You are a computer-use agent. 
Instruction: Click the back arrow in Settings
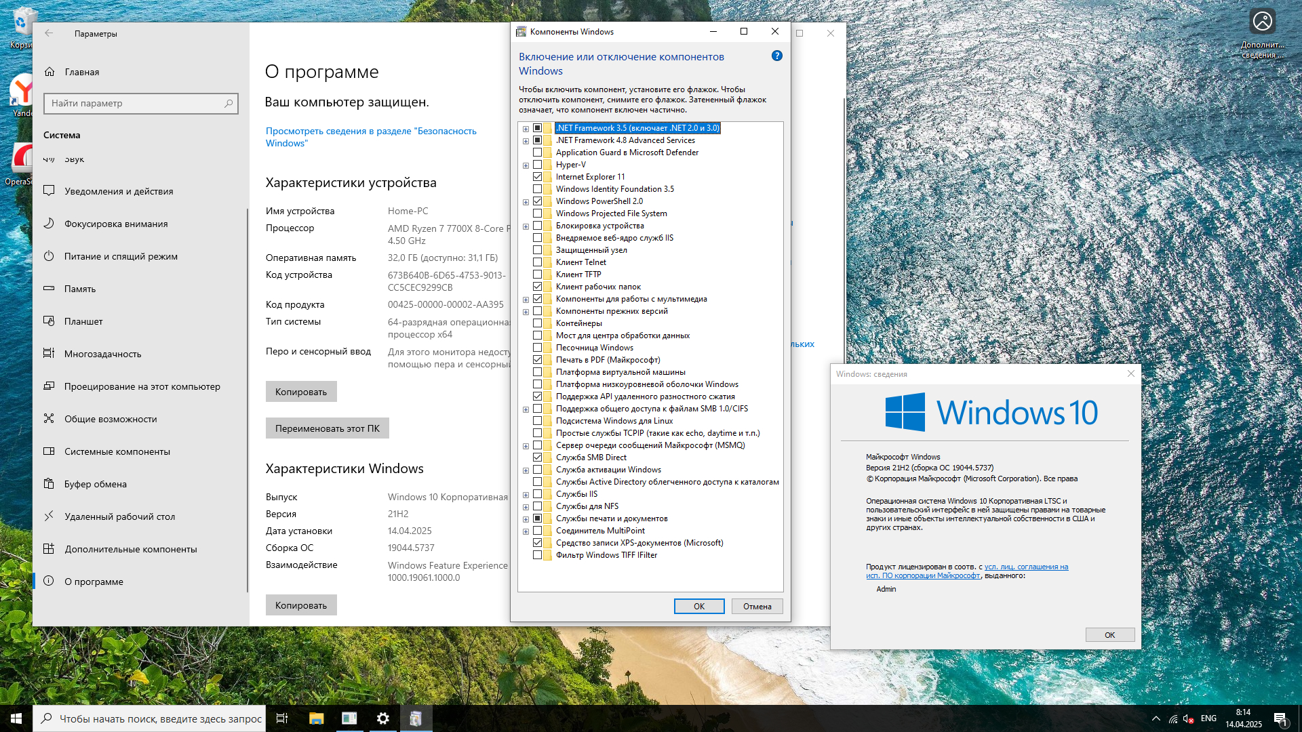click(x=49, y=33)
